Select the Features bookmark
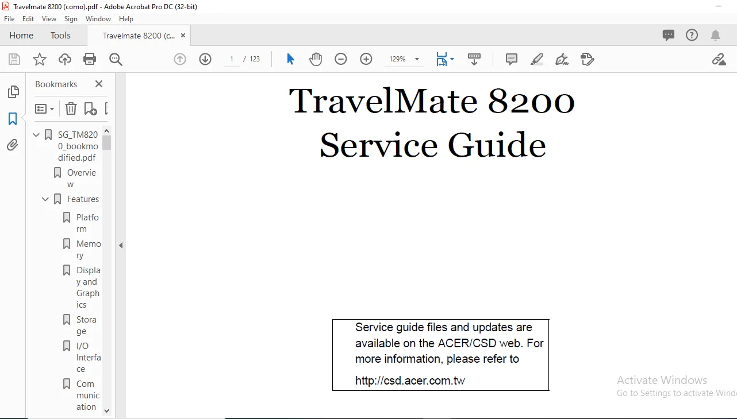This screenshot has height=419, width=737. 83,199
